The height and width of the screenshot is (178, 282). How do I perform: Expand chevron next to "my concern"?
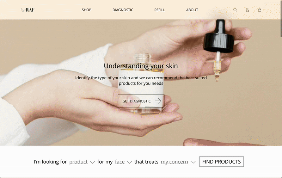click(193, 162)
